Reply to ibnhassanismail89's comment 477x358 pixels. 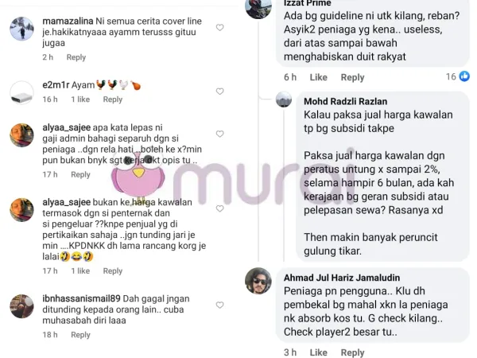80,335
